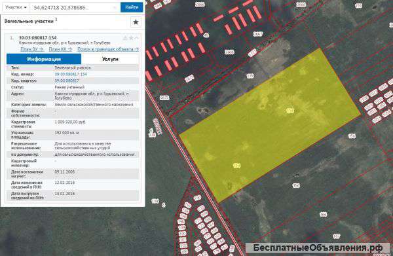Click the small star icon in result card
The image size is (393, 256).
click(131, 38)
